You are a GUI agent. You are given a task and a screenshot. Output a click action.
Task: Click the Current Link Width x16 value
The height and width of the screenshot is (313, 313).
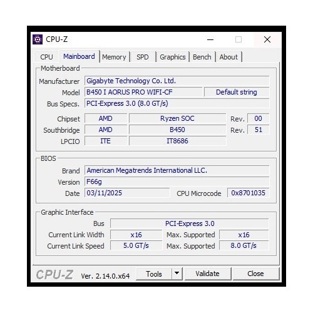click(136, 235)
